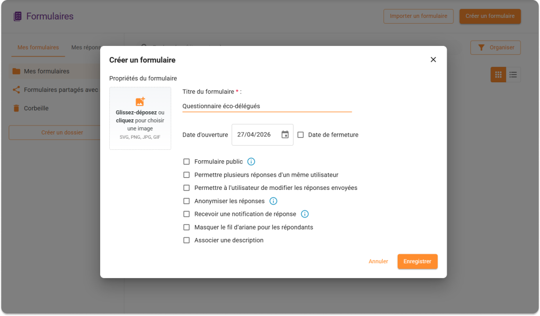This screenshot has width=540, height=316.
Task: Select the Corbeille folder in sidebar
Action: pyautogui.click(x=36, y=108)
